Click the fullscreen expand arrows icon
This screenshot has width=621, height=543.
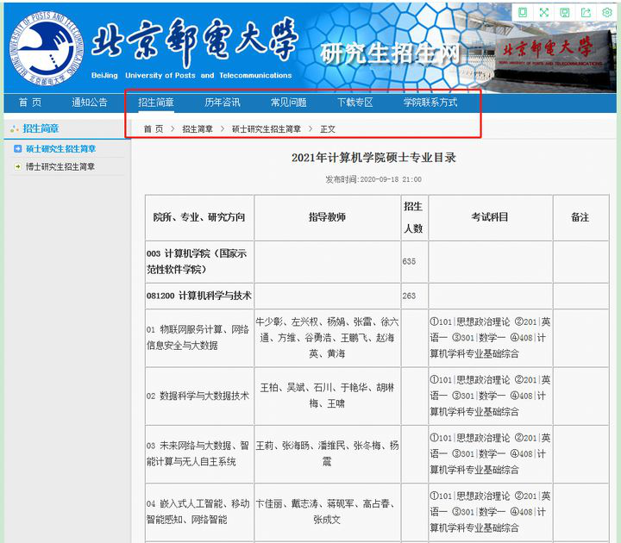(x=543, y=12)
